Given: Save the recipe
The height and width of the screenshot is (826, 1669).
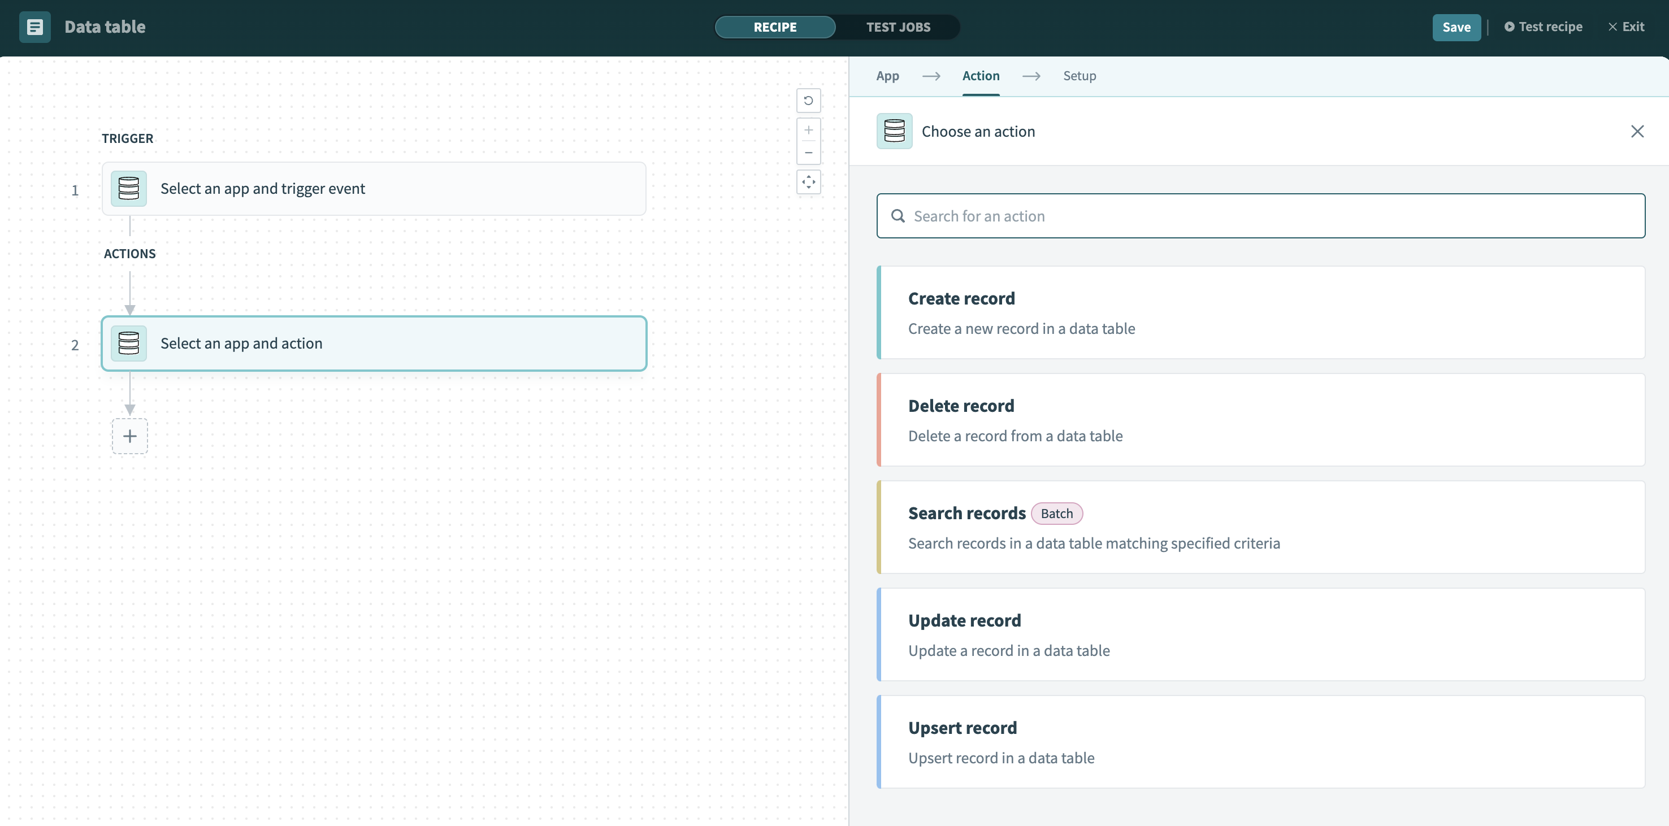Looking at the screenshot, I should tap(1456, 27).
